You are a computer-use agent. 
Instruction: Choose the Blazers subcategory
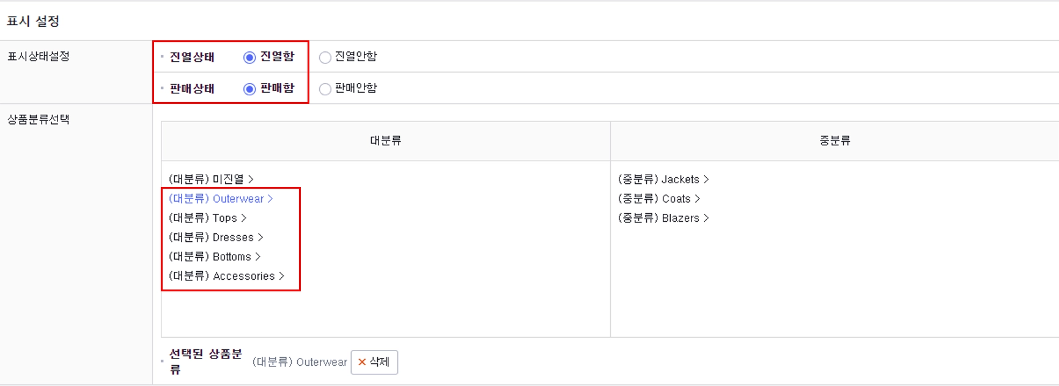point(659,218)
